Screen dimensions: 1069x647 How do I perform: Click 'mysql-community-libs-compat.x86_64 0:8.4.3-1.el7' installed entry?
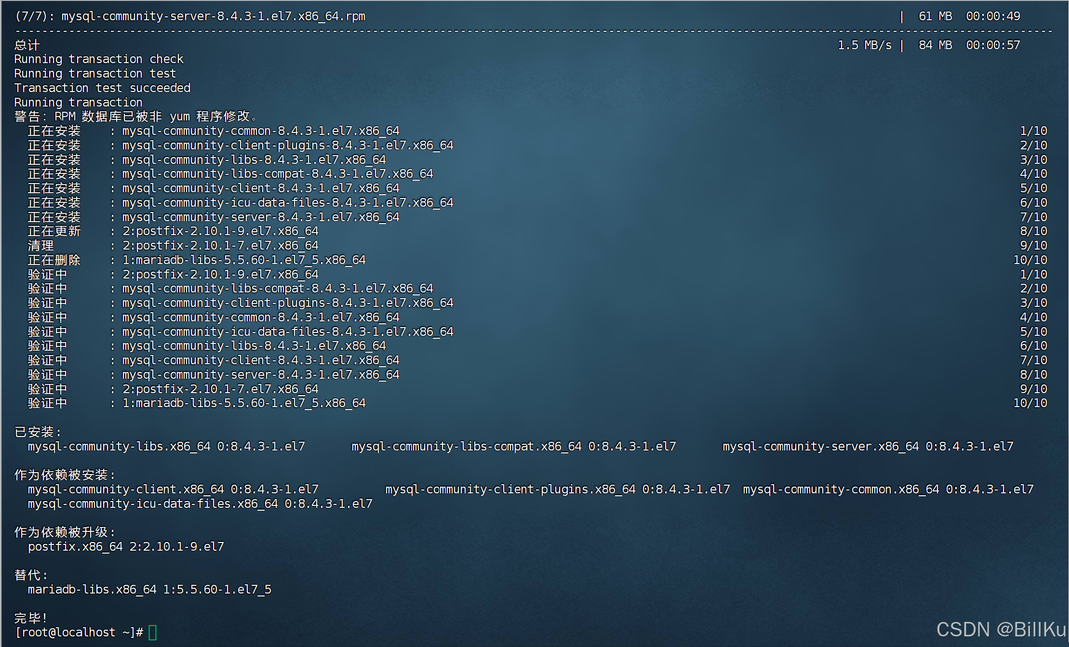(x=514, y=447)
